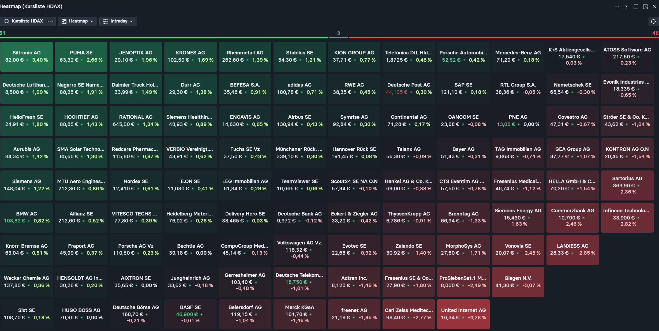Pop out widget into new window
Image resolution: width=659 pixels, height=331 pixels.
pos(645,7)
